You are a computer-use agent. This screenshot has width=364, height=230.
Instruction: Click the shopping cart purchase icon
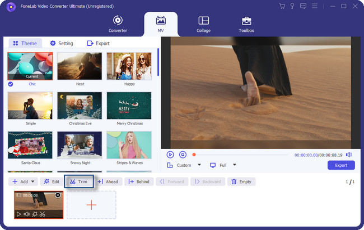click(x=282, y=6)
